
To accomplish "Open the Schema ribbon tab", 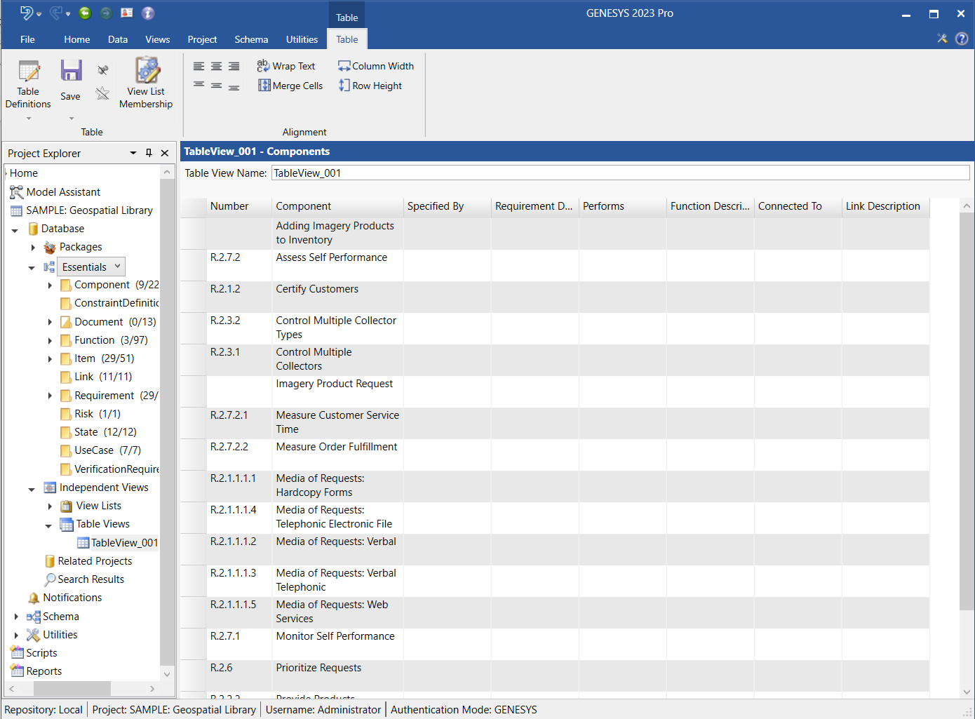I will (251, 39).
